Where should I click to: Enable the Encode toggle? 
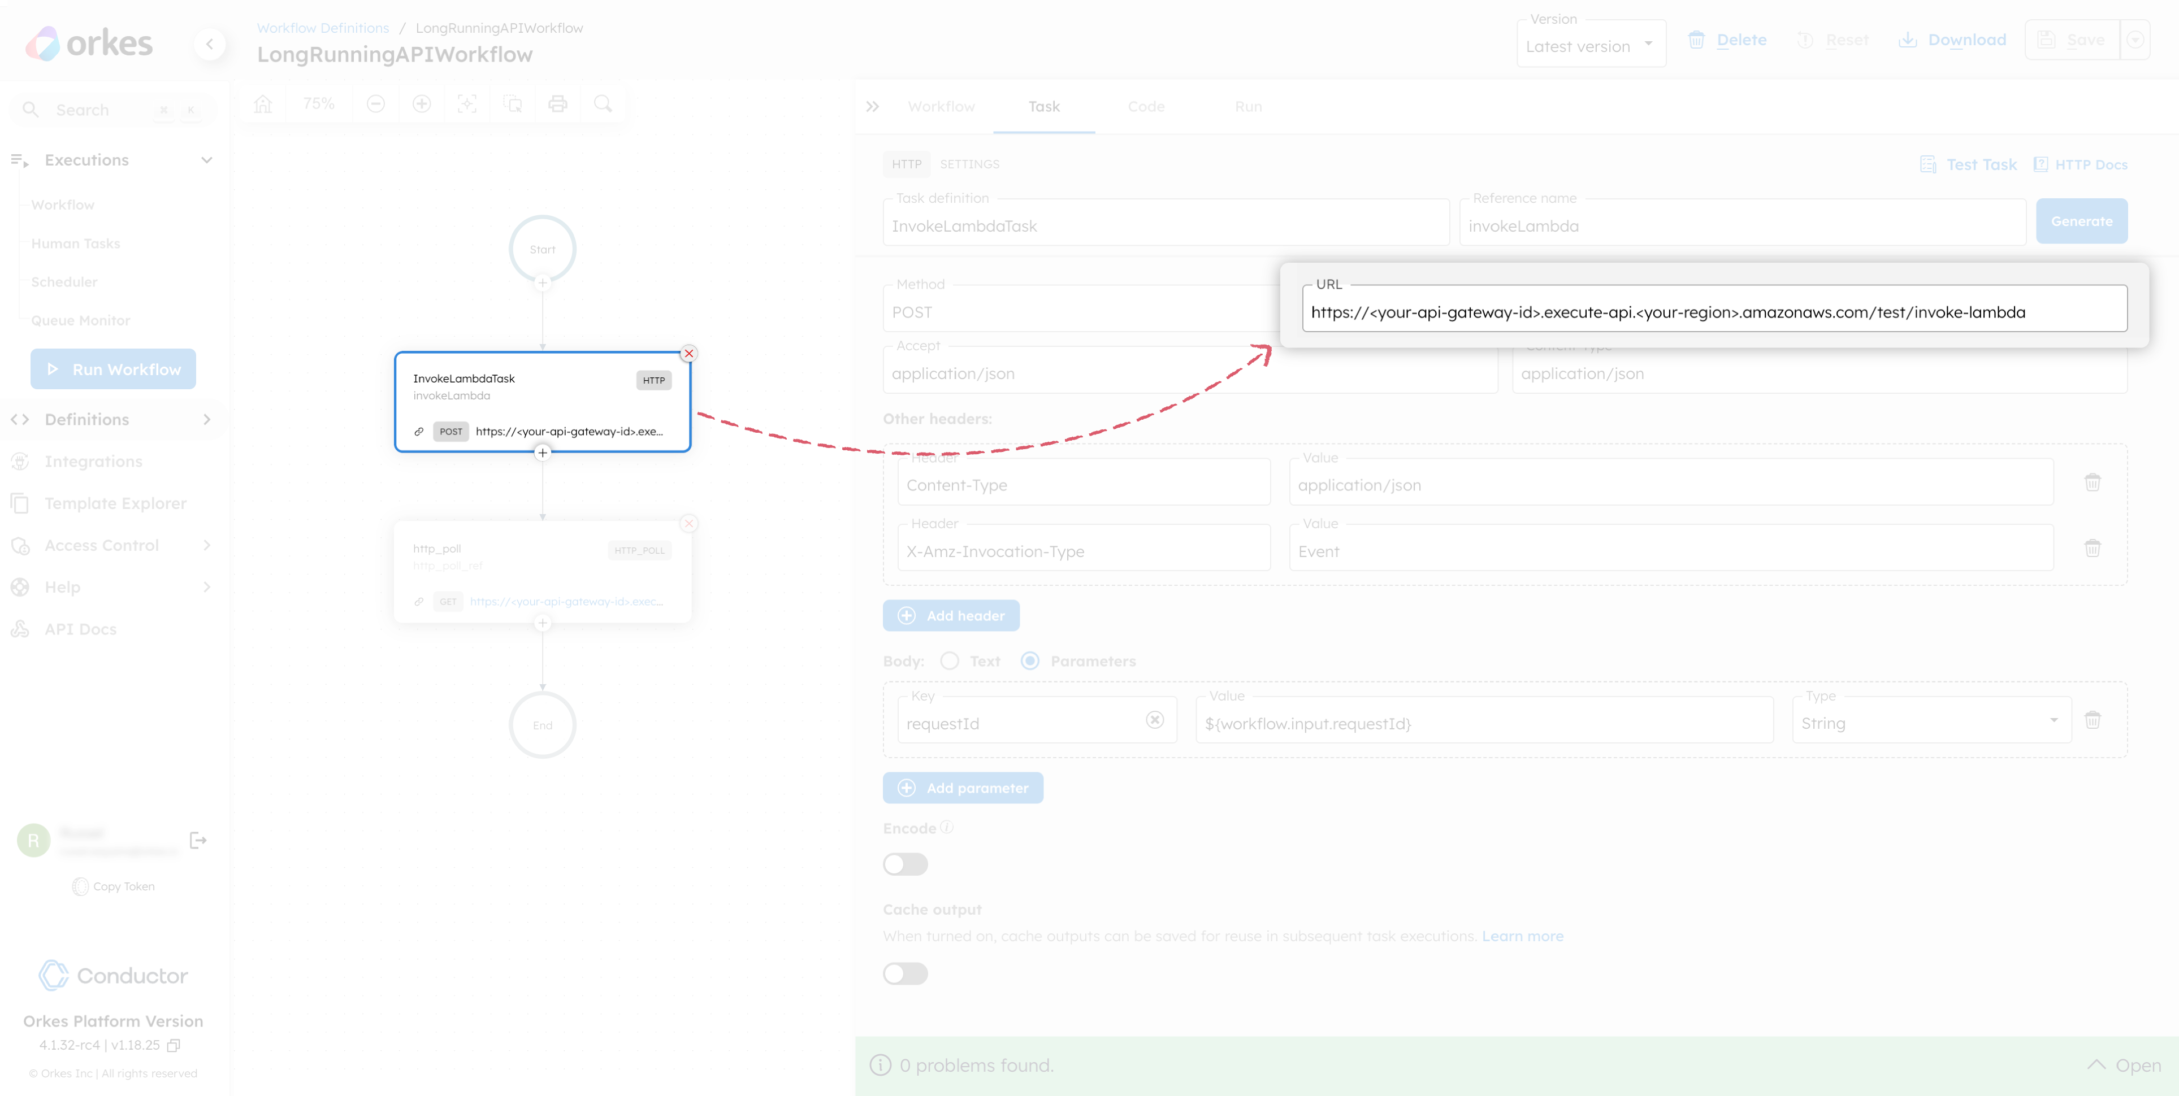(905, 863)
